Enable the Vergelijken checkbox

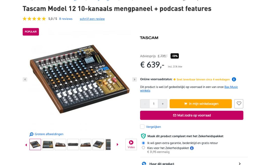pos(142,127)
